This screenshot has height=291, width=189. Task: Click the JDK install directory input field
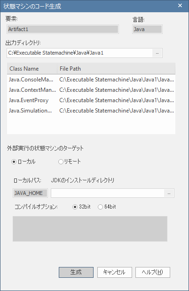[x=108, y=193]
